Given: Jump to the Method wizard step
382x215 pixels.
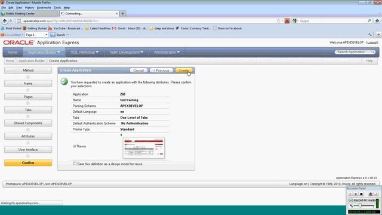Looking at the screenshot, I should point(28,70).
